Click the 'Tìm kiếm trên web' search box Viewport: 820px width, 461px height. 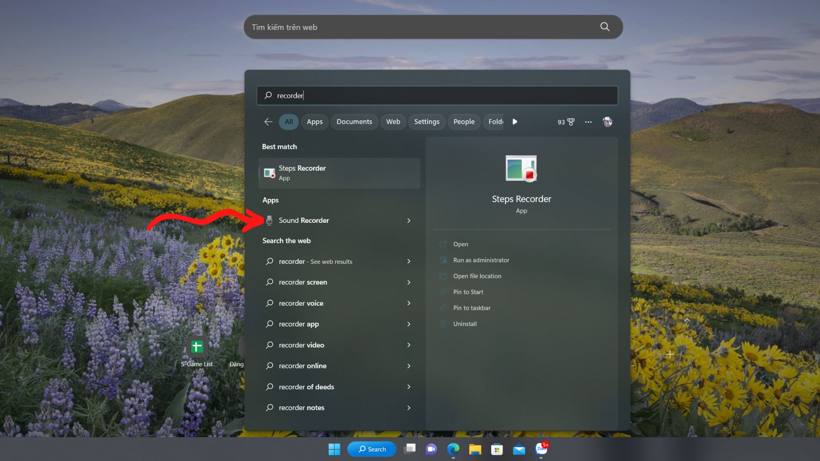pos(433,27)
